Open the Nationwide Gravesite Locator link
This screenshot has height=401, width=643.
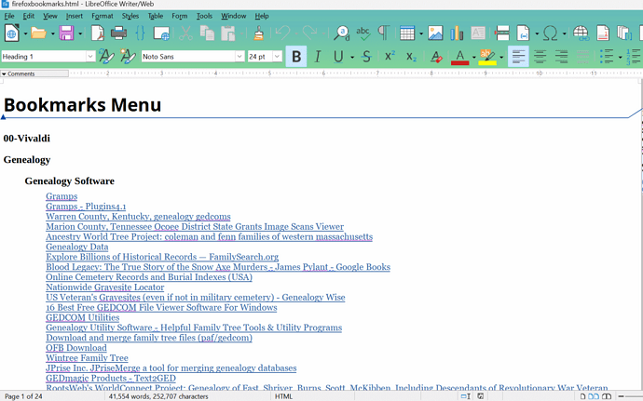(x=105, y=287)
